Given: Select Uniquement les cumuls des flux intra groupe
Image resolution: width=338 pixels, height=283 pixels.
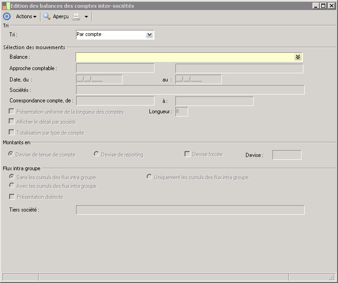Looking at the screenshot, I should [x=149, y=177].
